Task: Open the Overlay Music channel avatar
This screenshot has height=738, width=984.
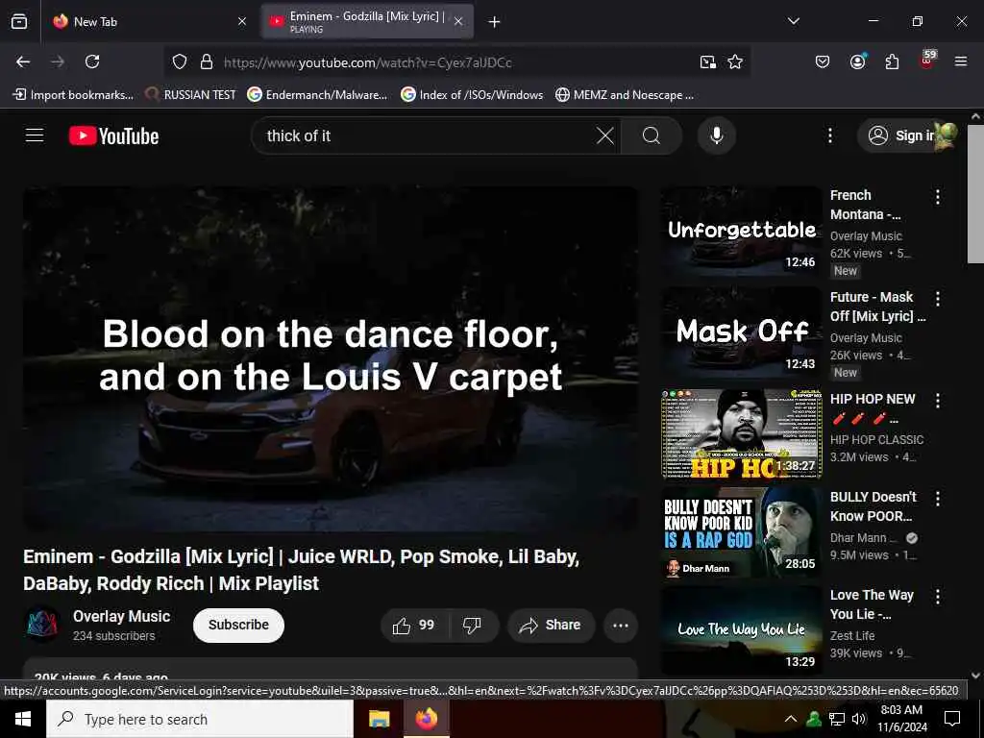Action: pyautogui.click(x=42, y=625)
